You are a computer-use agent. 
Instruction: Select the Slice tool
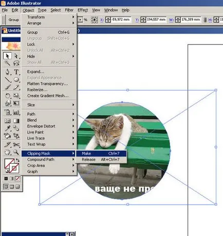7,145
